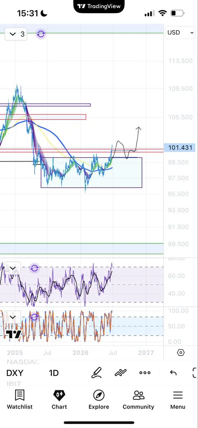Tap the 2026 label on time axis
The width and height of the screenshot is (198, 428).
coord(81,353)
